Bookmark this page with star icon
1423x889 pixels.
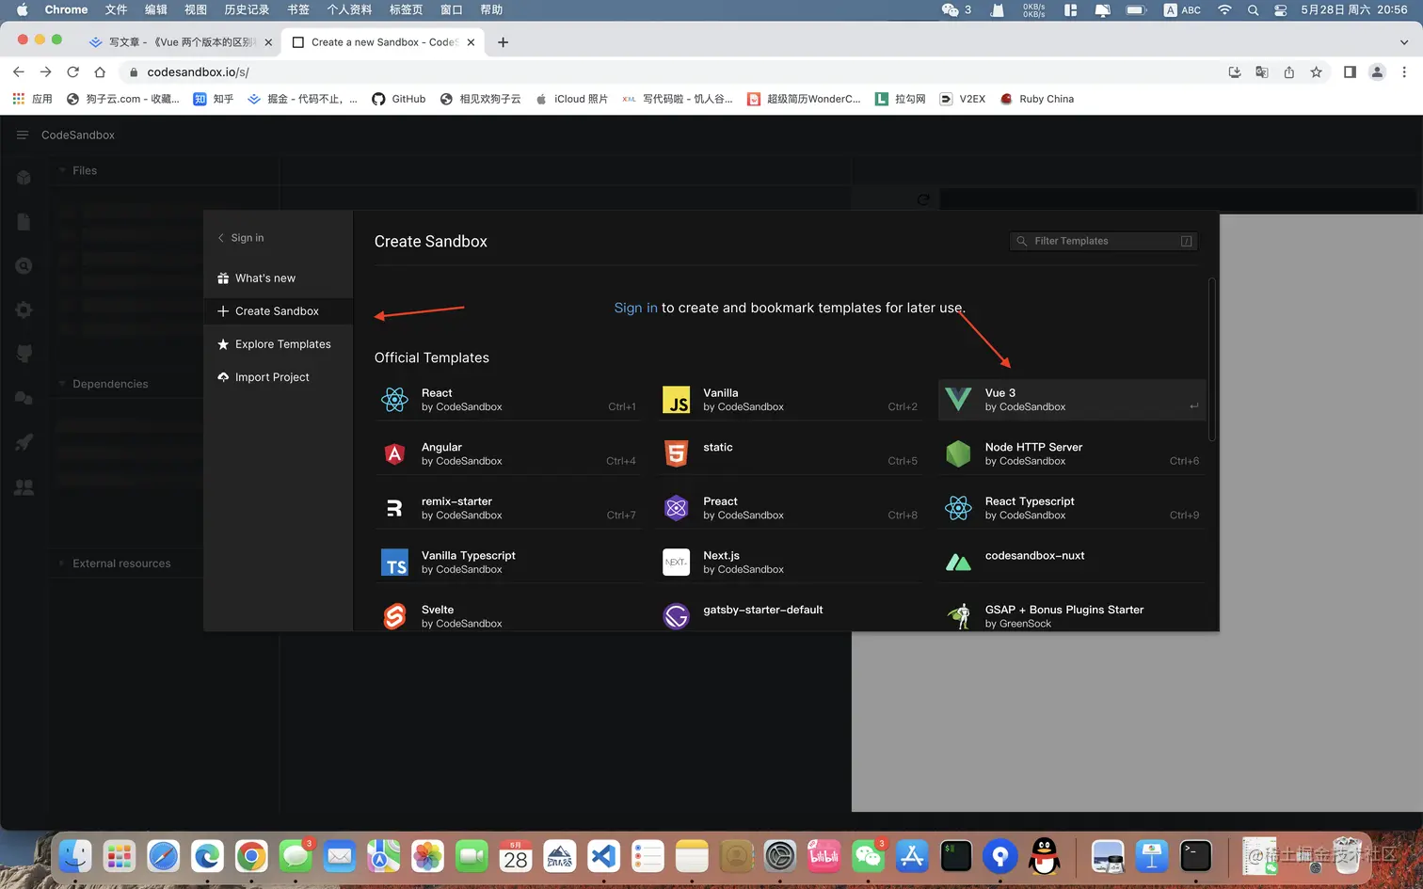pyautogui.click(x=1316, y=71)
